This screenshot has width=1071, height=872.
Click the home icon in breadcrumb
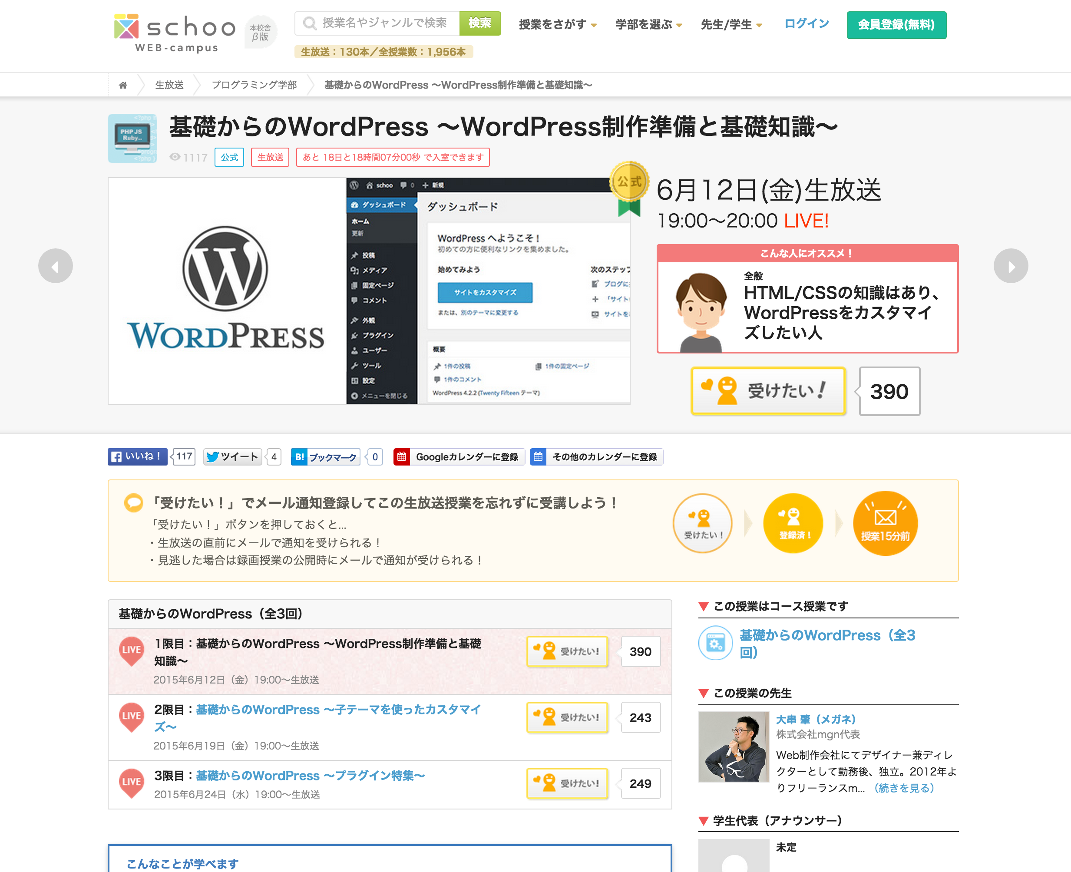[122, 85]
